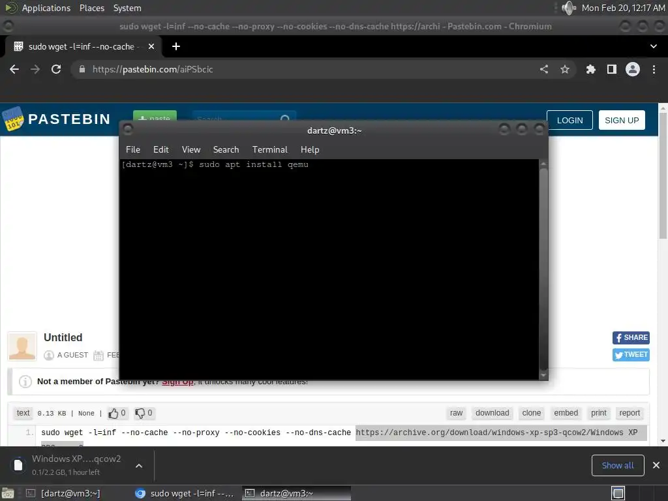
Task: Go back using the browser back arrow
Action: point(14,69)
